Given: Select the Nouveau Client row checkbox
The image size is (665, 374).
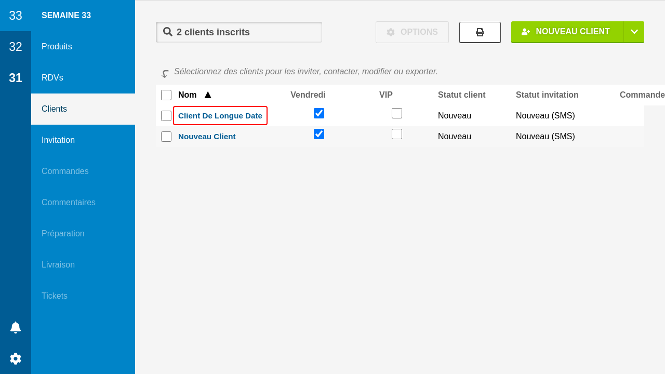Looking at the screenshot, I should [166, 137].
